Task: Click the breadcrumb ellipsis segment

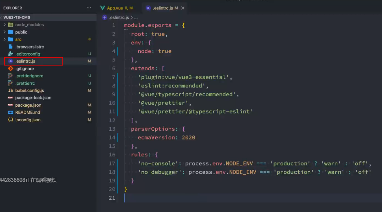Action: [x=136, y=18]
